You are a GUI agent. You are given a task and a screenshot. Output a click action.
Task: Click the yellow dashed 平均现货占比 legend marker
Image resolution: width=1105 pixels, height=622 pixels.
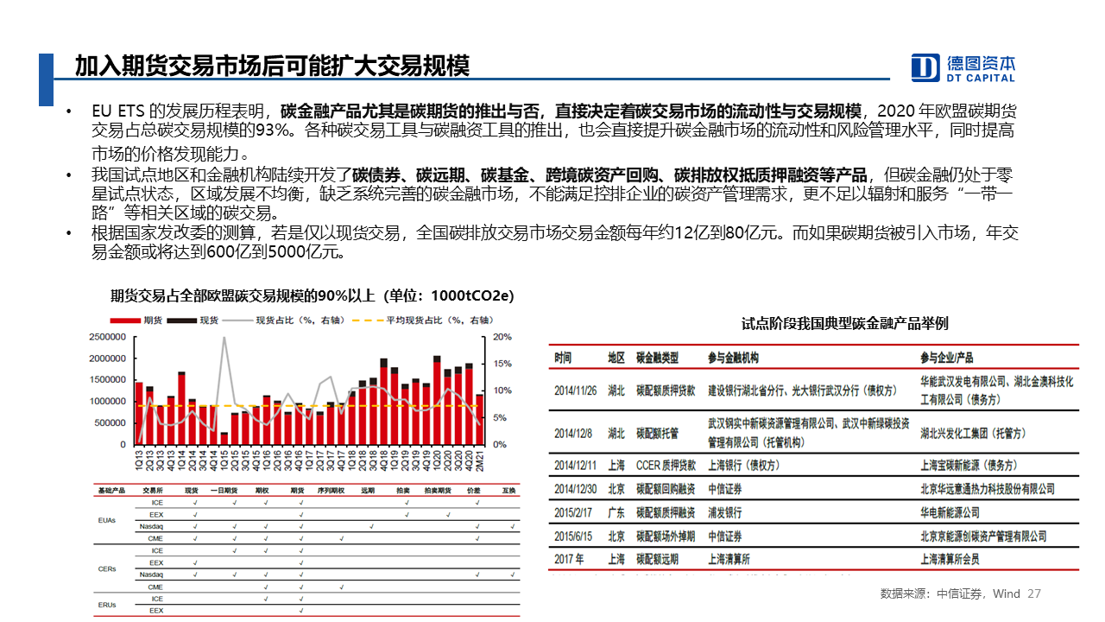coord(368,321)
